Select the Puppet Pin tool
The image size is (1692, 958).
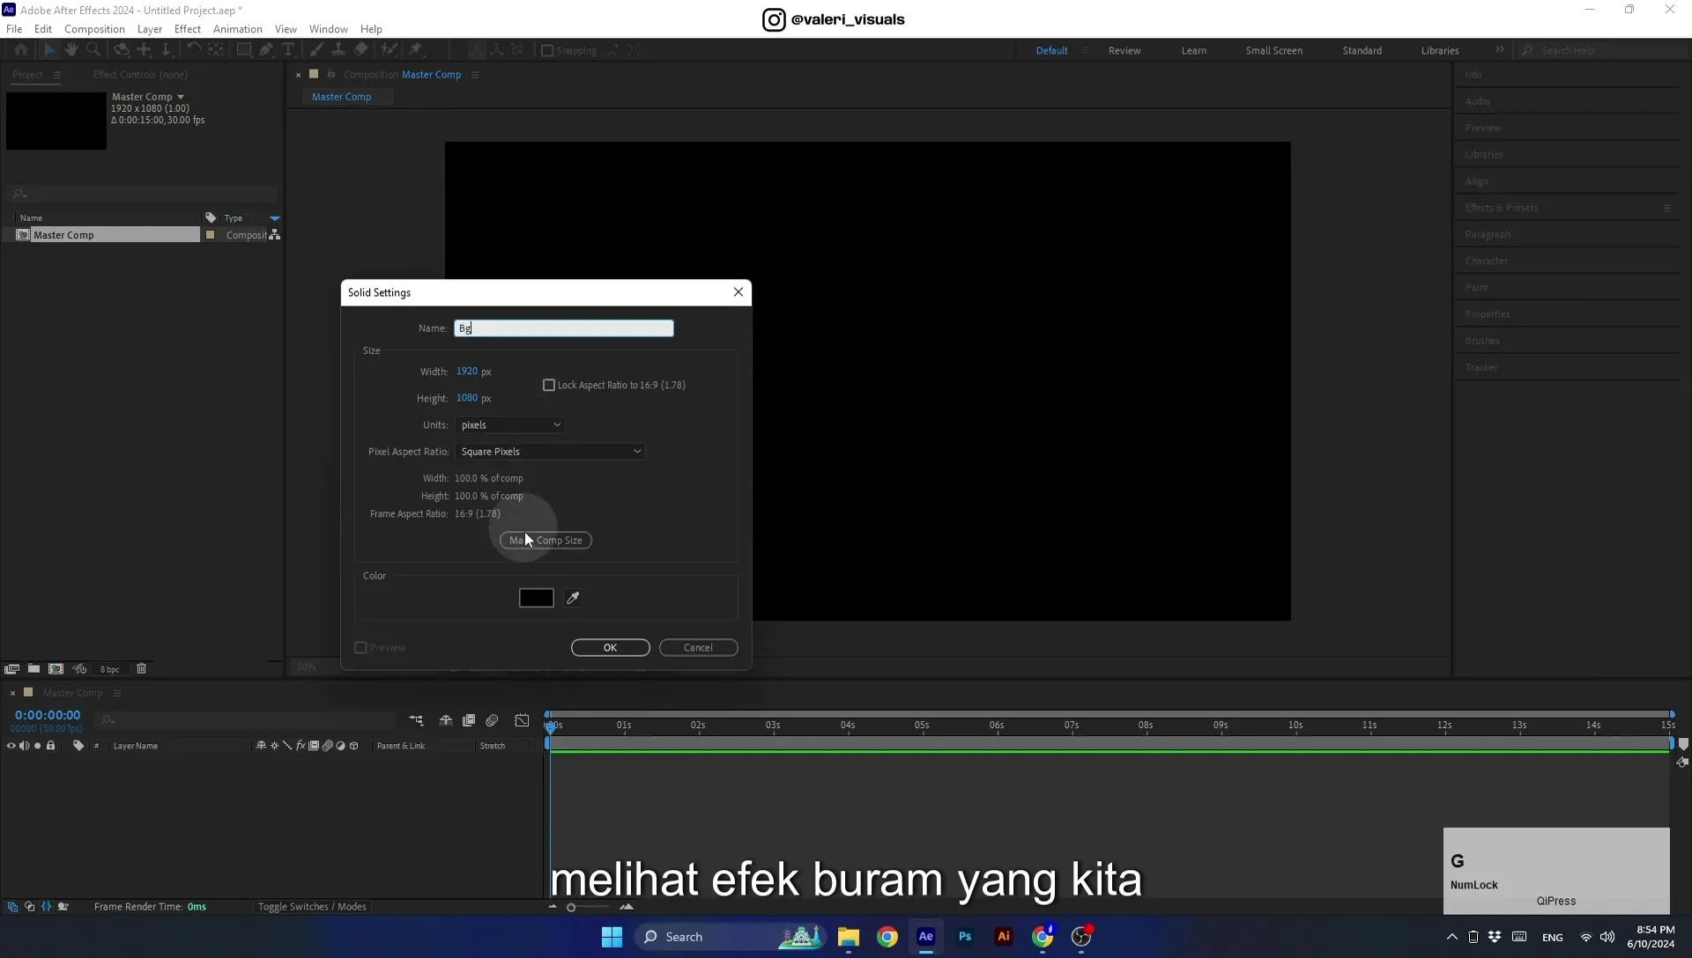click(x=417, y=50)
